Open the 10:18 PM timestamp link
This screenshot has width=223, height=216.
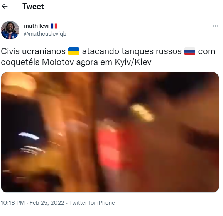point(13,203)
